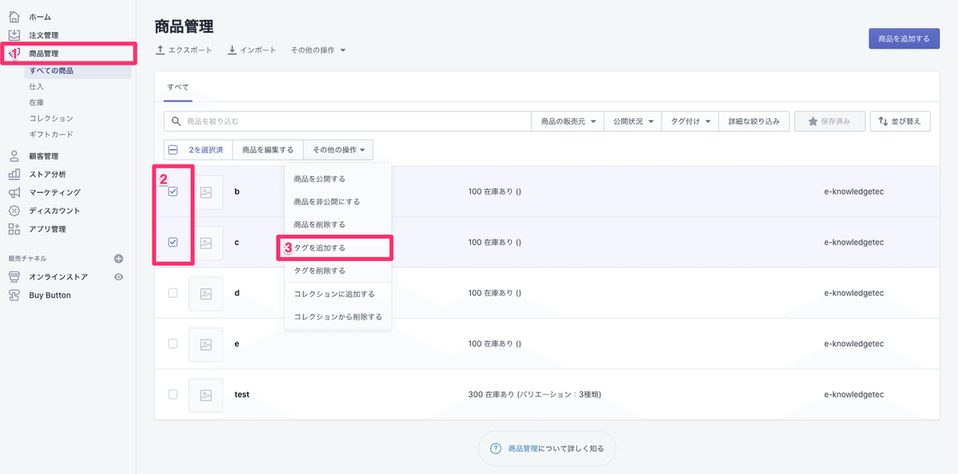
Task: Click the ディスカウント discount badge icon
Action: pyautogui.click(x=14, y=211)
